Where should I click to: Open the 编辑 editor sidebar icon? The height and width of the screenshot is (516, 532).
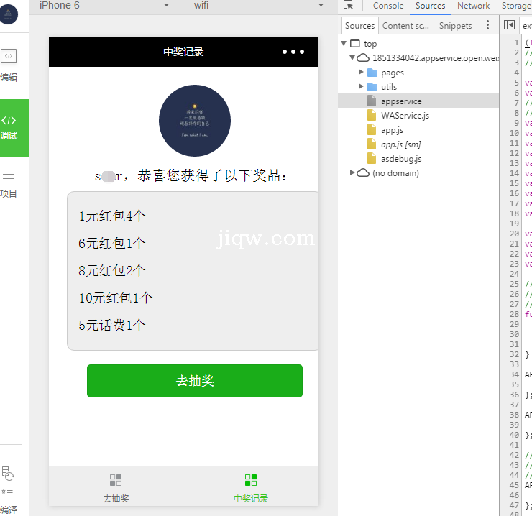click(9, 63)
